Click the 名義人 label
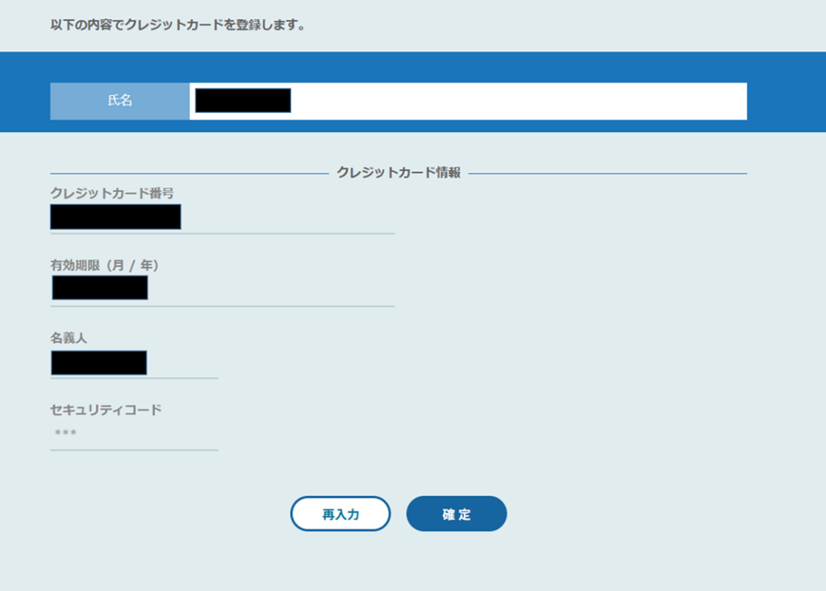826x591 pixels. tap(69, 338)
